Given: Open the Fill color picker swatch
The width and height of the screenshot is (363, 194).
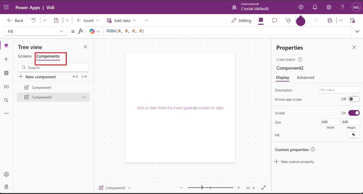Looking at the screenshot, I should [x=353, y=135].
